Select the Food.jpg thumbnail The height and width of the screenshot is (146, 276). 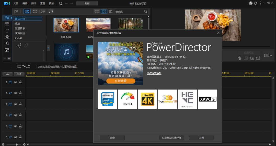click(66, 25)
